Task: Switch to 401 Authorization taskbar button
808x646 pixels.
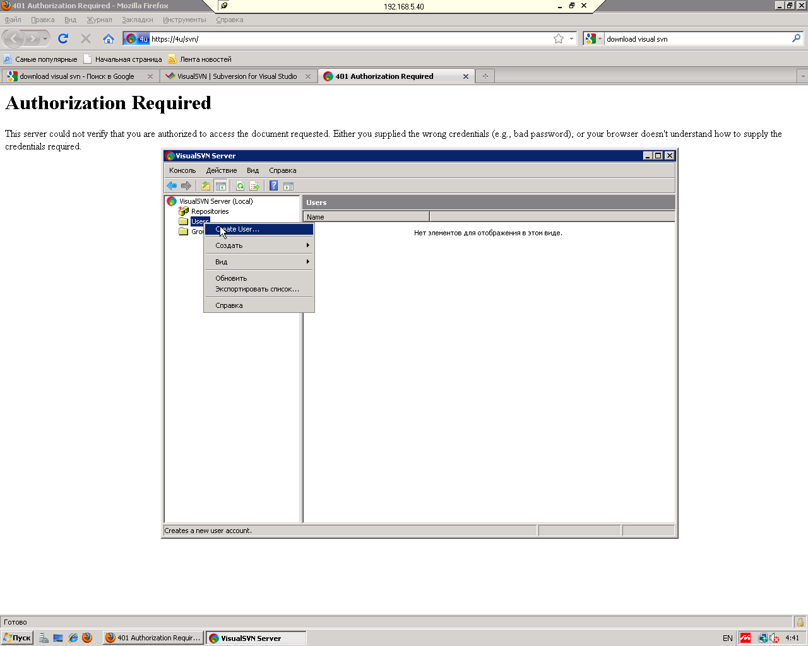Action: tap(153, 638)
